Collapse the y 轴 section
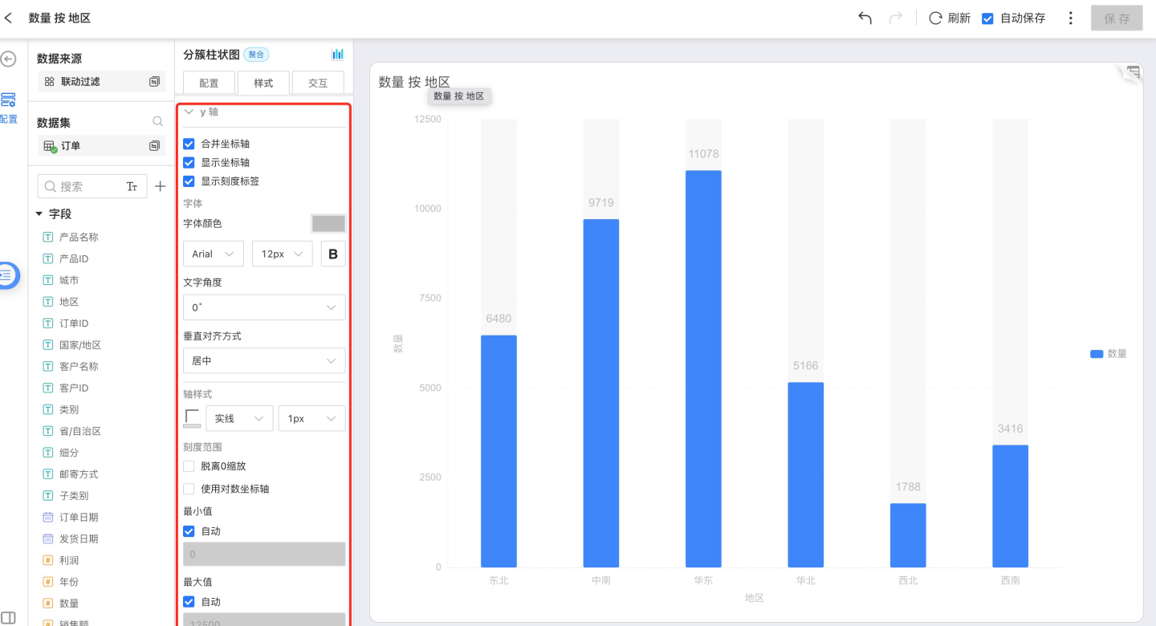 point(189,112)
